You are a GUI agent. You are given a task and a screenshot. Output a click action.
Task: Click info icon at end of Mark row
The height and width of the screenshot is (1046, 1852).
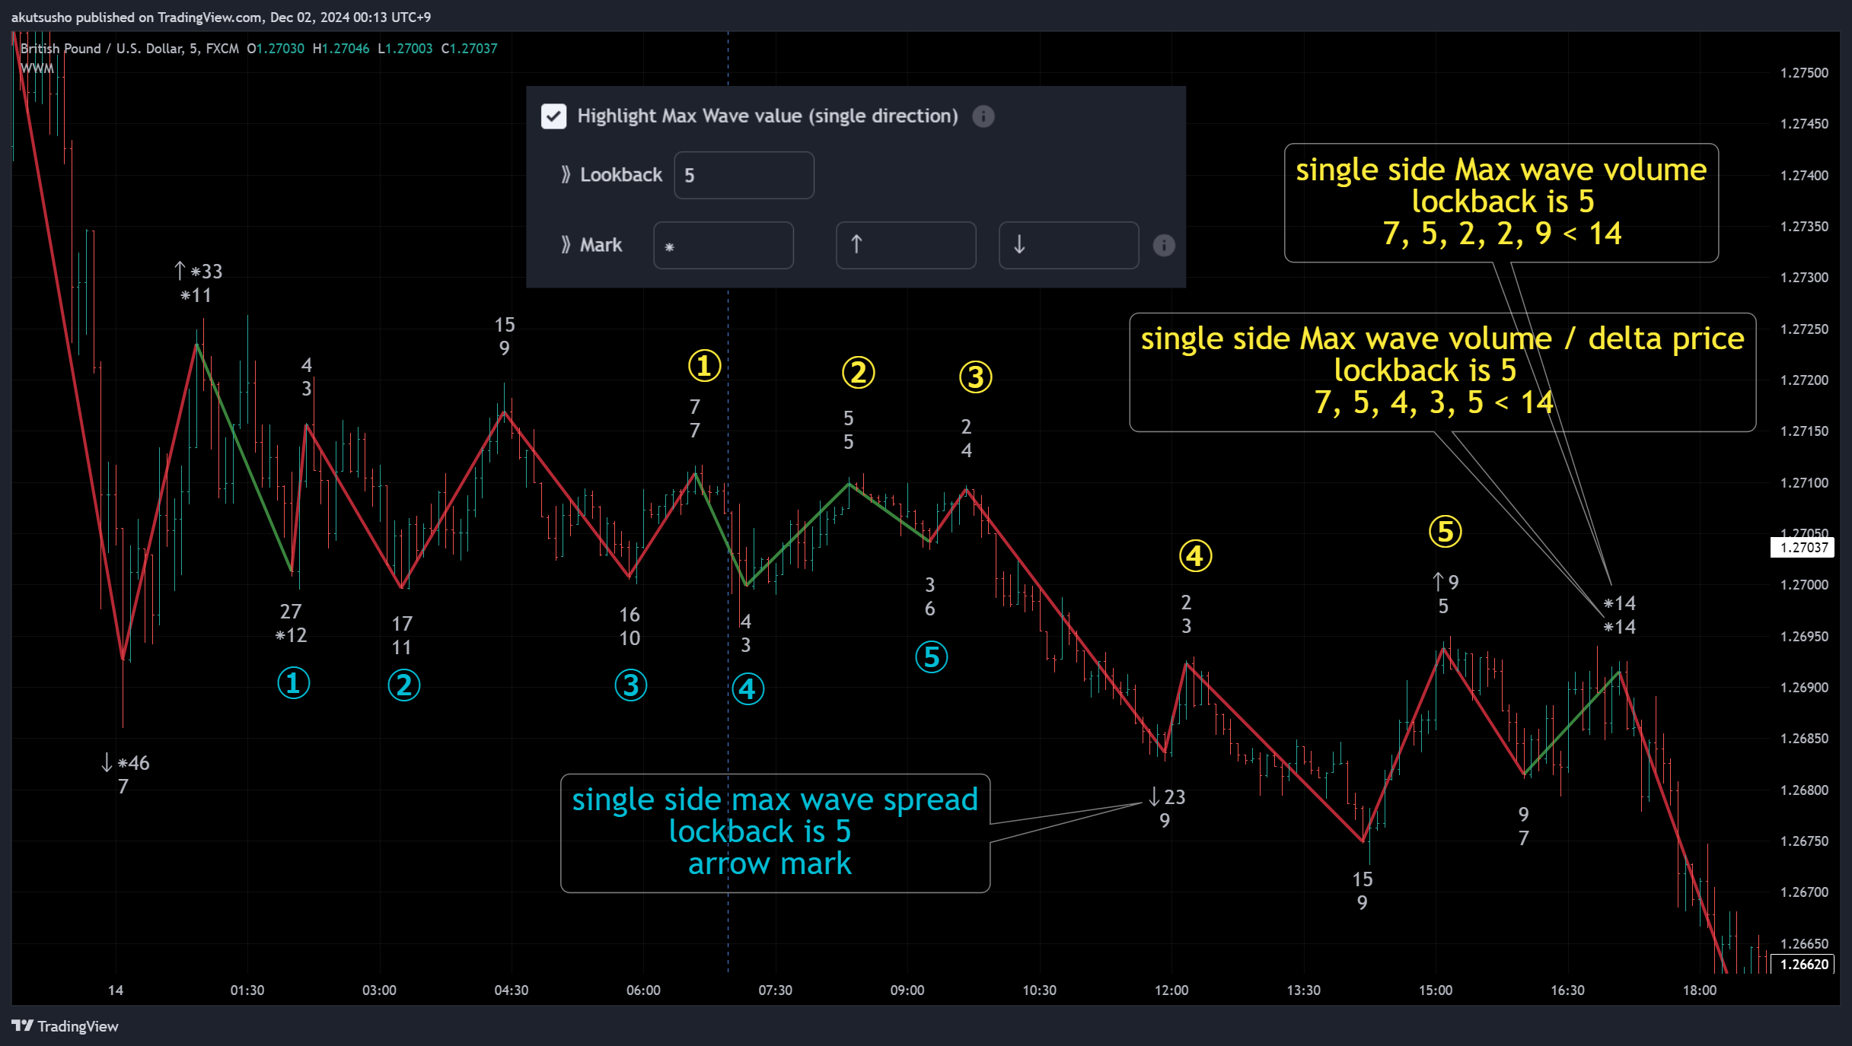1164,245
